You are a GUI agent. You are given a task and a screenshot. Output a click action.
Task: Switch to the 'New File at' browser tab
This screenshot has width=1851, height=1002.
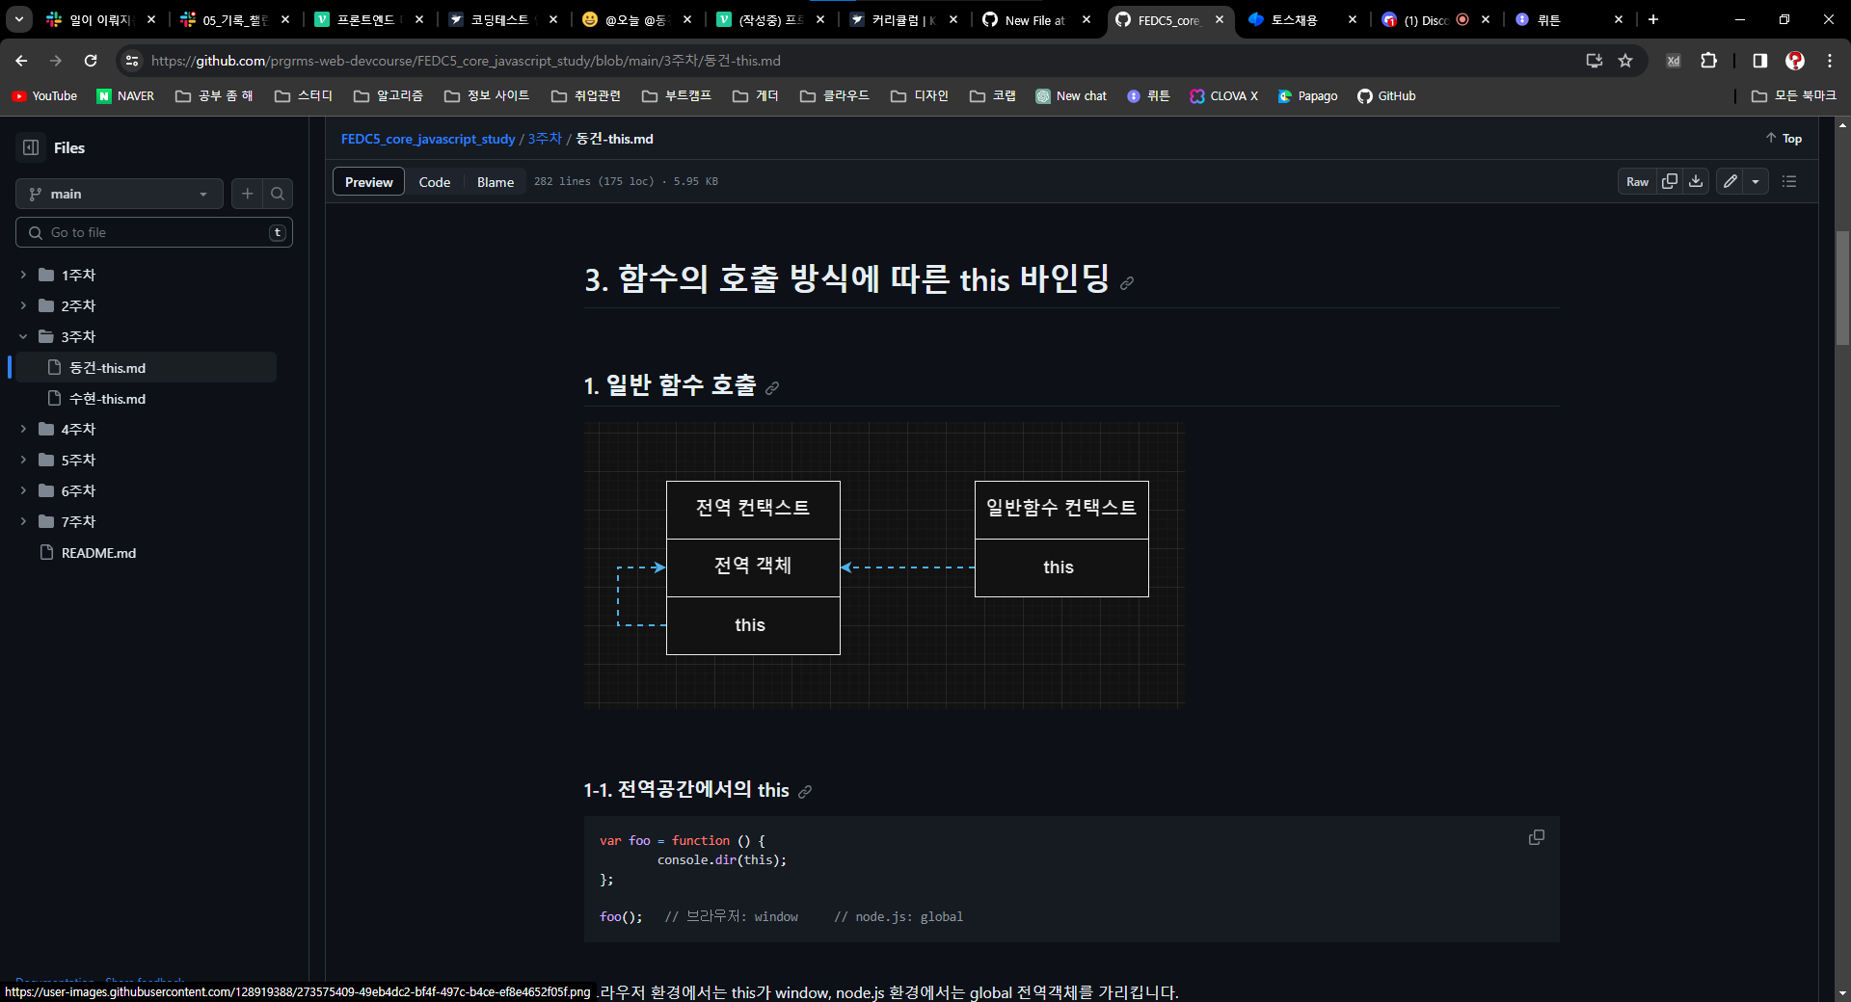click(x=1034, y=19)
